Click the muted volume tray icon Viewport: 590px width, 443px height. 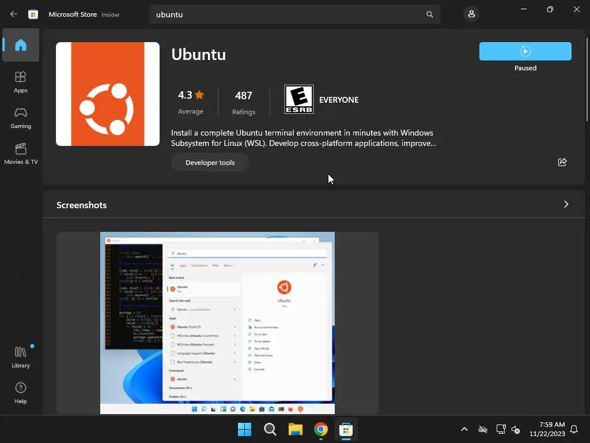[x=516, y=429]
